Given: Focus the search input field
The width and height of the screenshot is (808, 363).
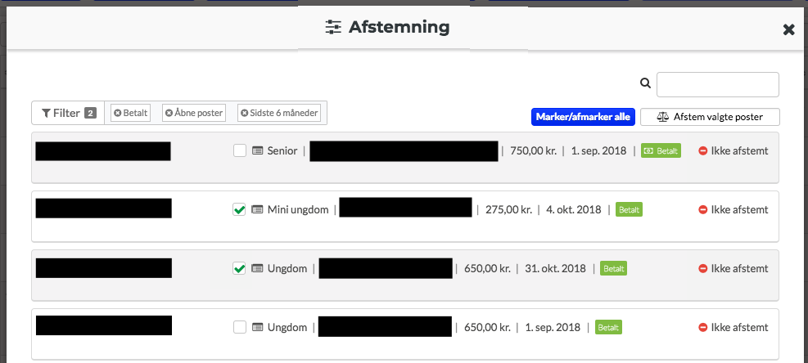Looking at the screenshot, I should coord(718,84).
